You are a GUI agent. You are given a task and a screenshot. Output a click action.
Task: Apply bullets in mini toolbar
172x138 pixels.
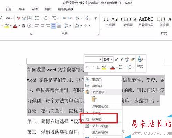(x=121, y=67)
